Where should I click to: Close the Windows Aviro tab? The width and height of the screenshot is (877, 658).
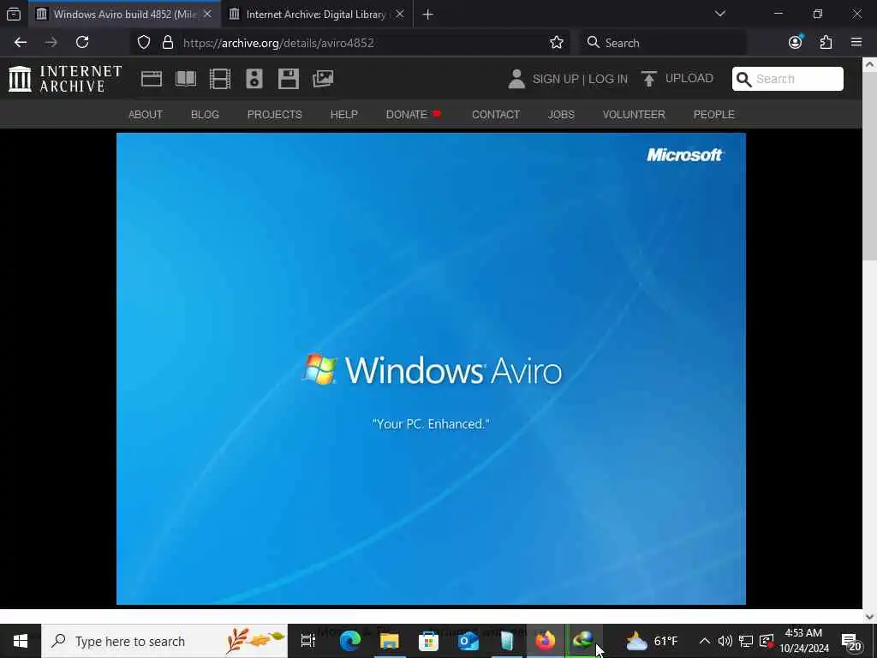[207, 15]
